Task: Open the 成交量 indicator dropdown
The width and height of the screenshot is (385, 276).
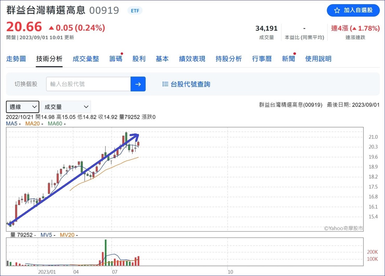Action: (x=66, y=107)
